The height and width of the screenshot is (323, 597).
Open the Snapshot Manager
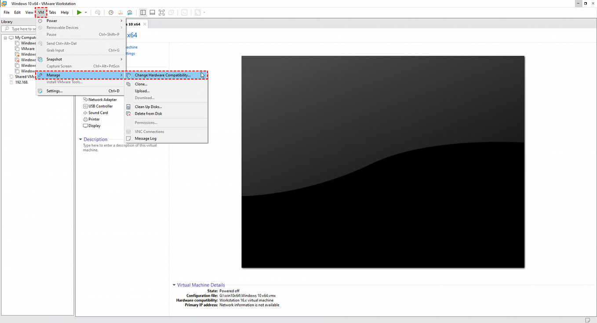coord(129,12)
